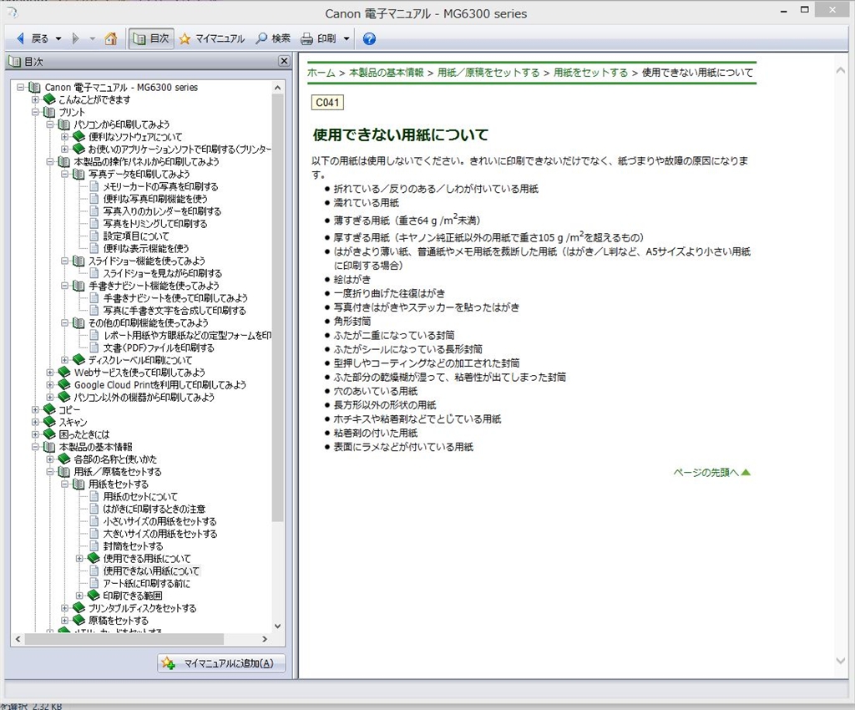Click the book icon beside 各部の名称と使いかた

[63, 459]
